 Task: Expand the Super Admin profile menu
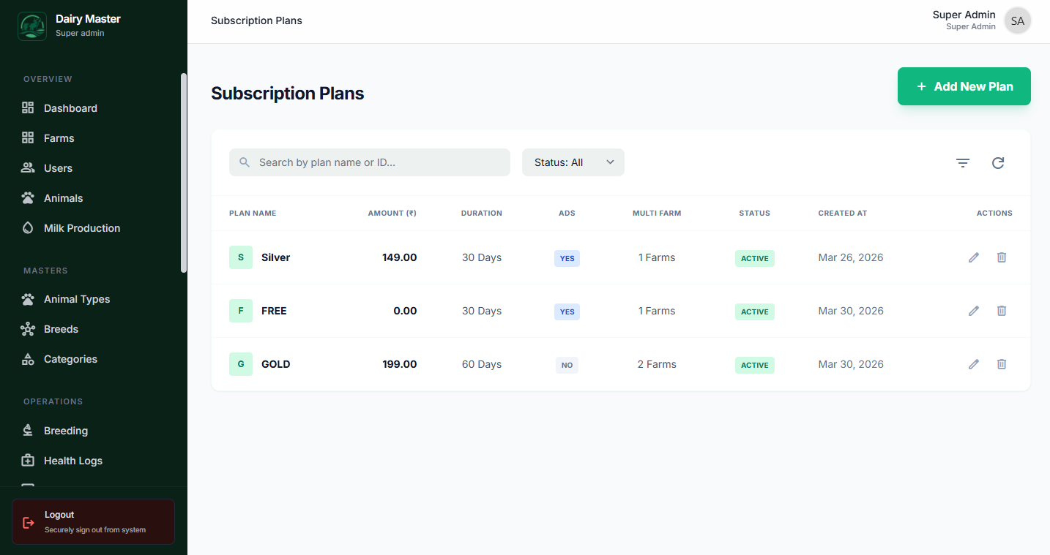[x=1017, y=20]
